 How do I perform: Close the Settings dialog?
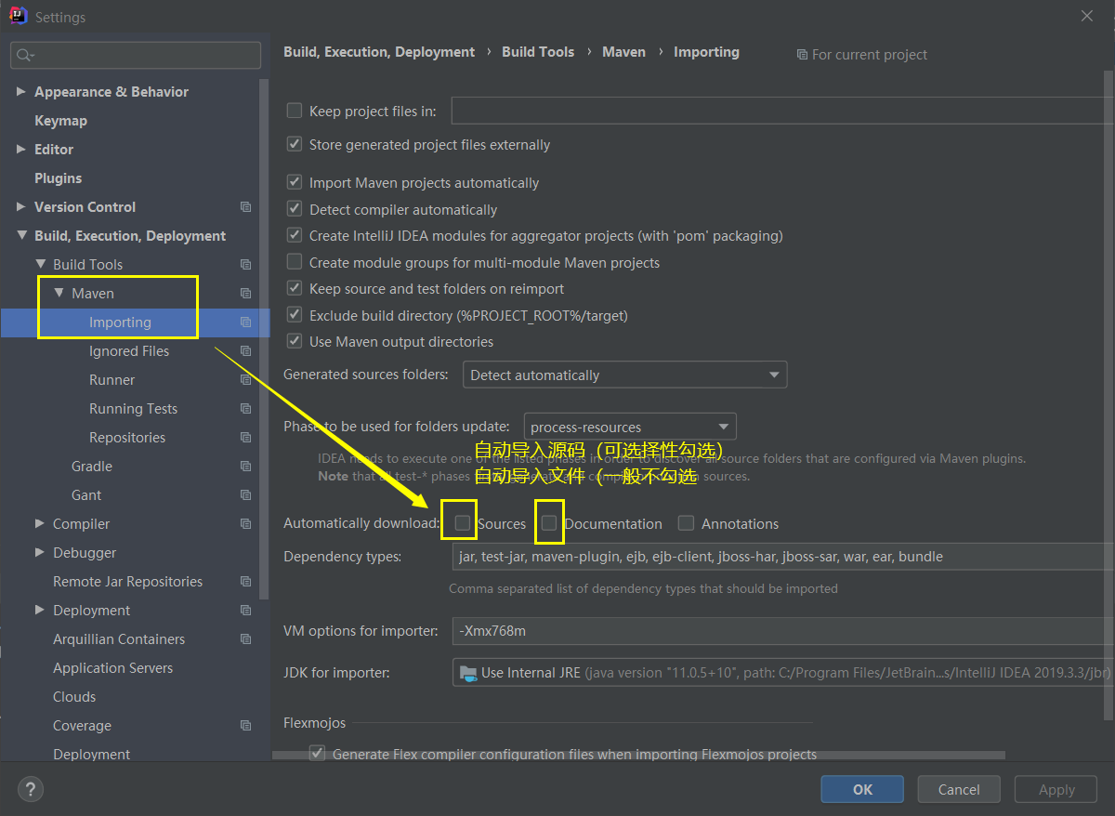click(1087, 16)
